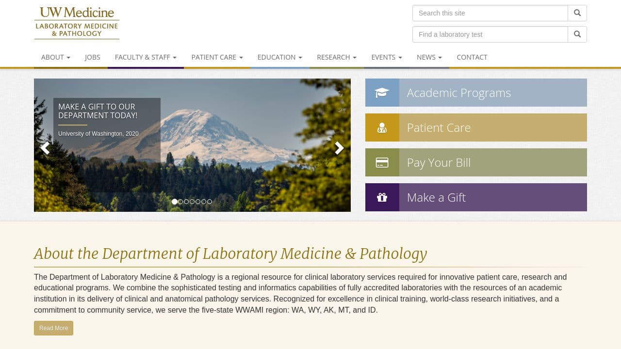Image resolution: width=621 pixels, height=349 pixels.
Task: Click the third carousel position indicator
Action: click(x=186, y=202)
